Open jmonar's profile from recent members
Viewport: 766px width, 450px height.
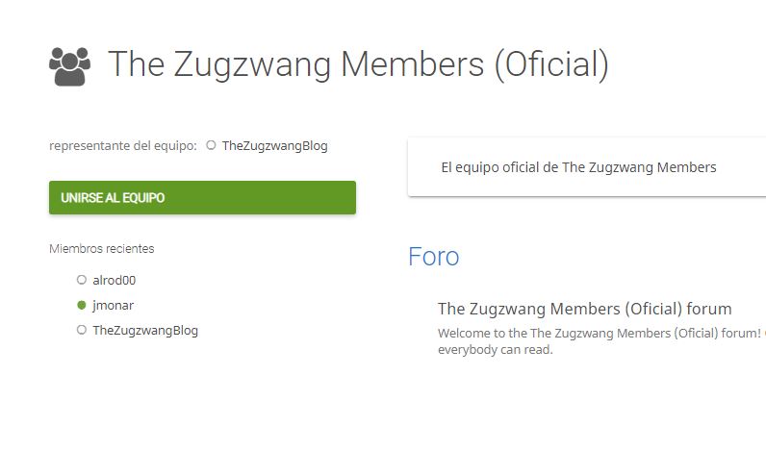pos(113,306)
